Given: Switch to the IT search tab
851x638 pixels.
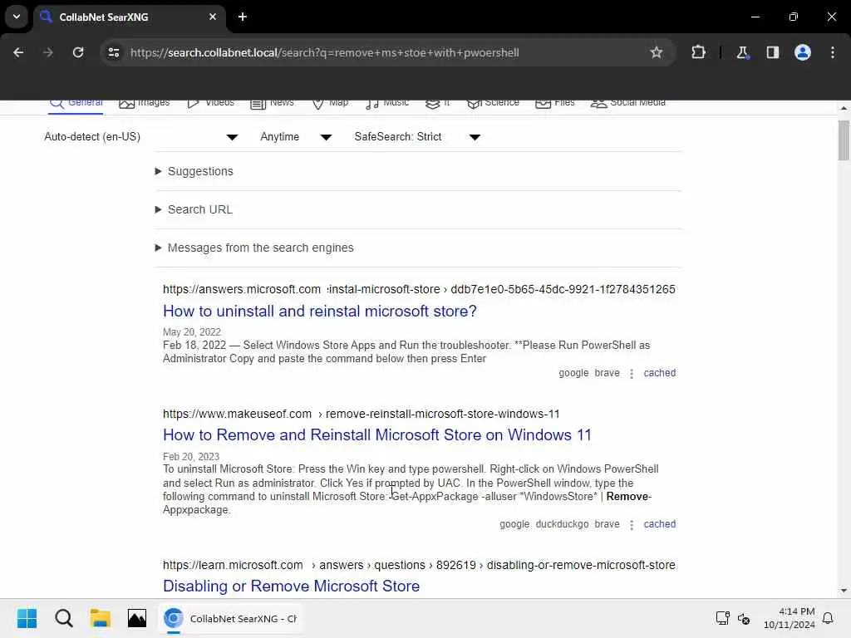Looking at the screenshot, I should 437,102.
